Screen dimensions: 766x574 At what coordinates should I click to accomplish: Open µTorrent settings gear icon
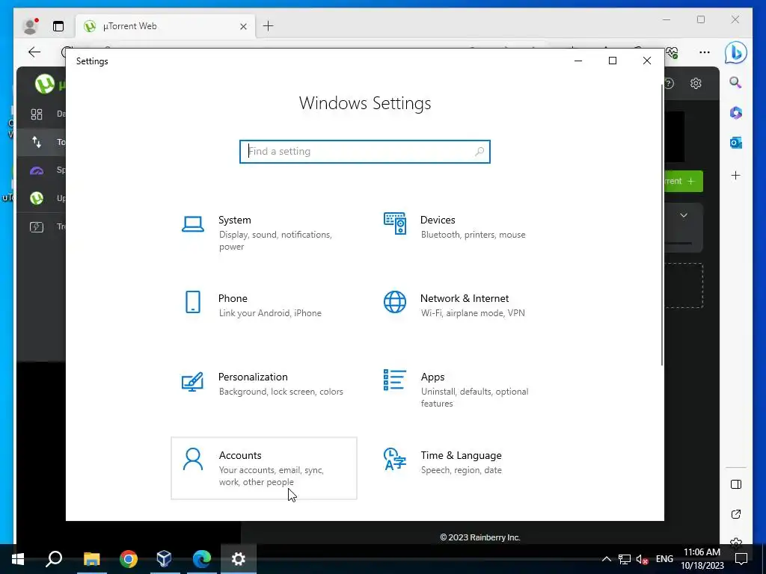[x=696, y=84]
